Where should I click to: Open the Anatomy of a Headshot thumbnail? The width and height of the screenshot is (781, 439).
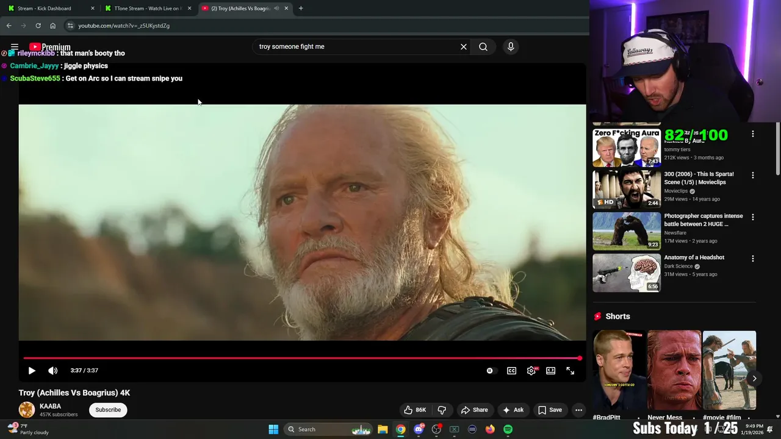click(627, 273)
